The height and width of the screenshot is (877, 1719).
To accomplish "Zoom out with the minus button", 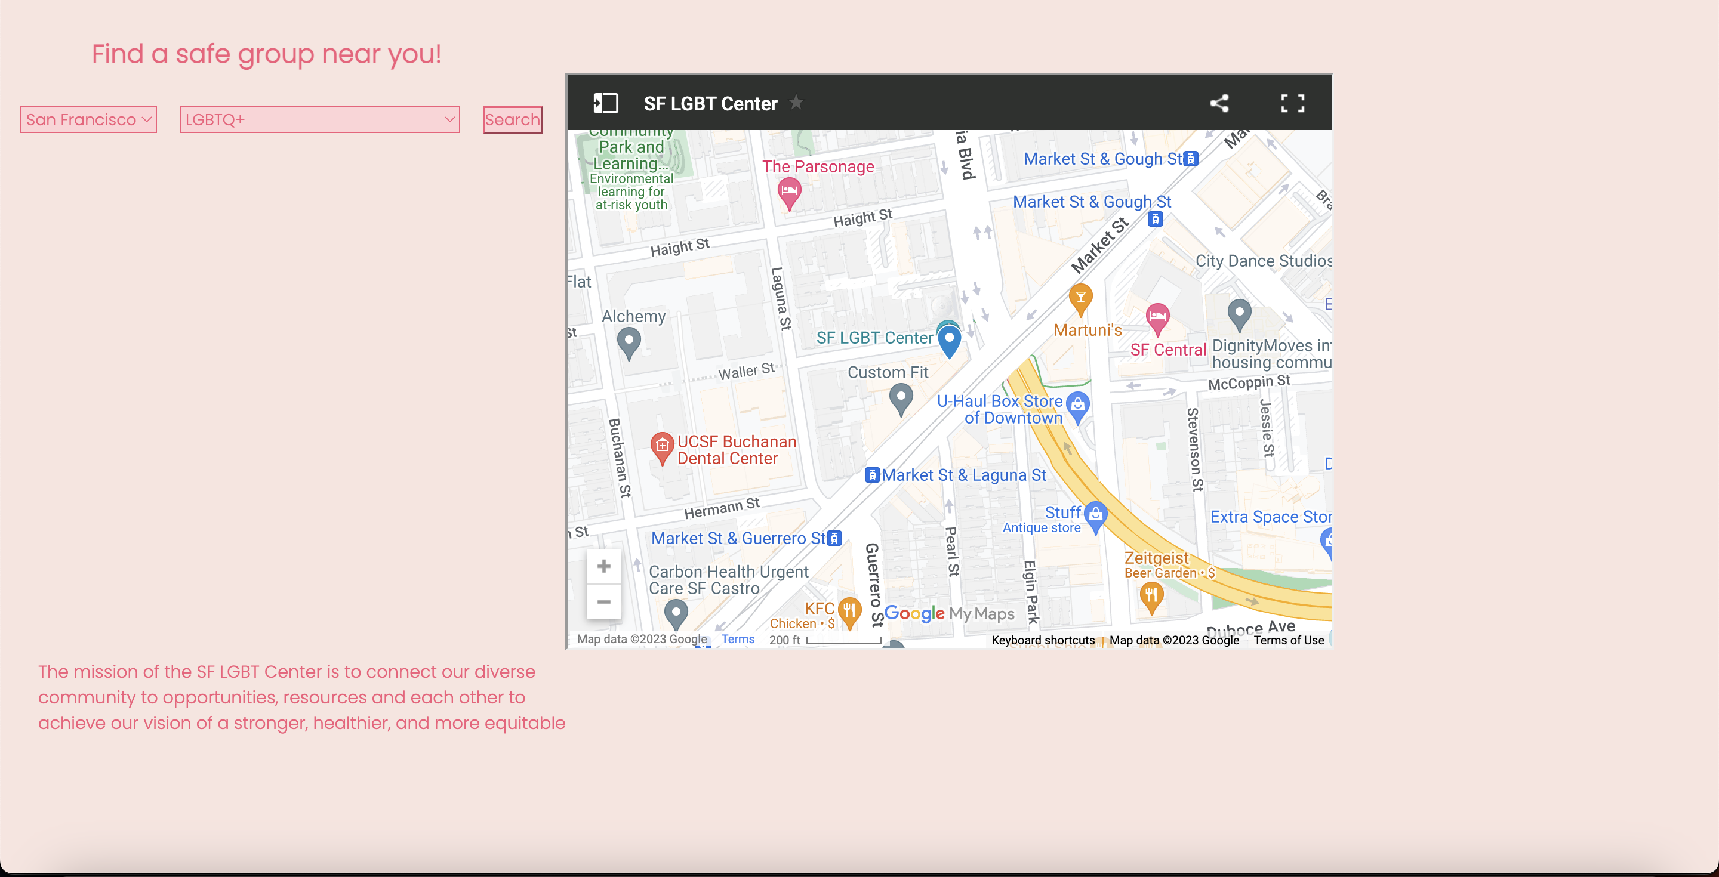I will pos(603,601).
